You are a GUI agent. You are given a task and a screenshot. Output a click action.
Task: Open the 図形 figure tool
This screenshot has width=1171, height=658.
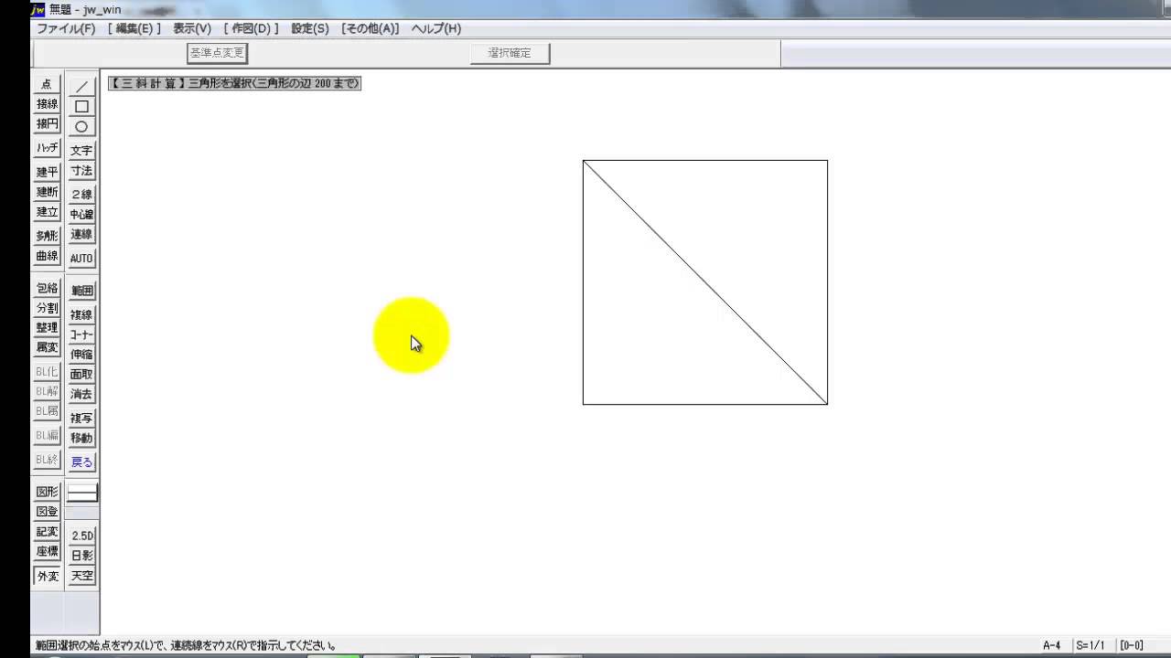coord(47,492)
